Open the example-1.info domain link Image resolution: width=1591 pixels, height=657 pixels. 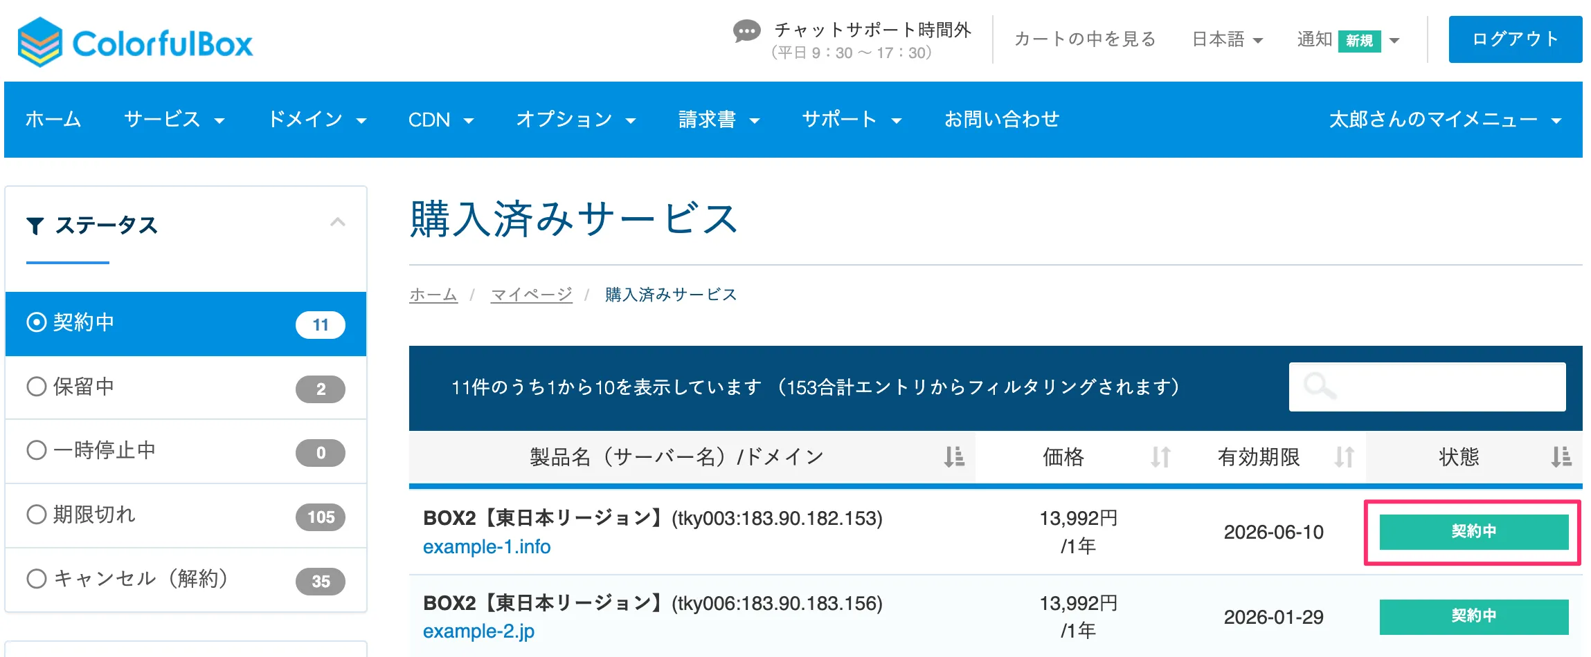coord(487,547)
